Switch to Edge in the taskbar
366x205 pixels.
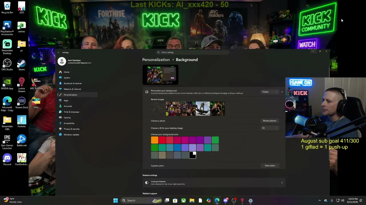tap(217, 200)
